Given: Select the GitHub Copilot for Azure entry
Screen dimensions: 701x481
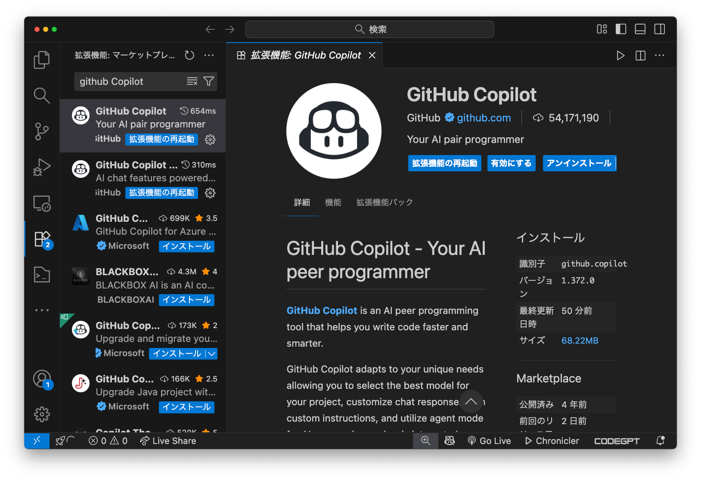Looking at the screenshot, I should pos(143,233).
